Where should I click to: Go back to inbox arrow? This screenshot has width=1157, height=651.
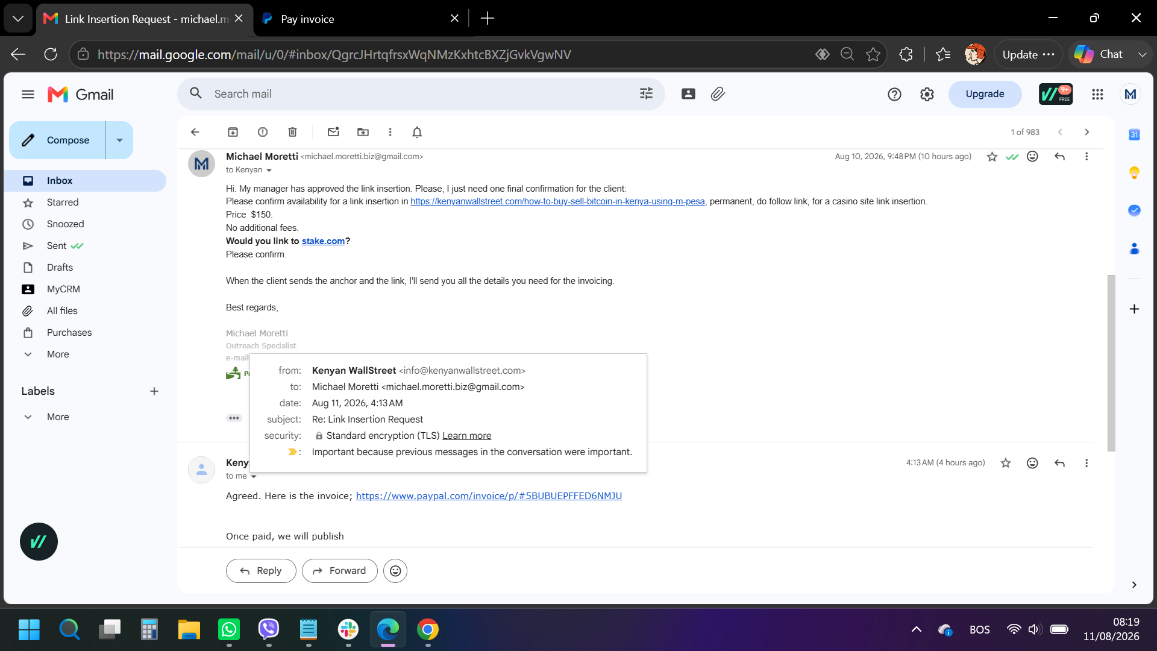[195, 132]
